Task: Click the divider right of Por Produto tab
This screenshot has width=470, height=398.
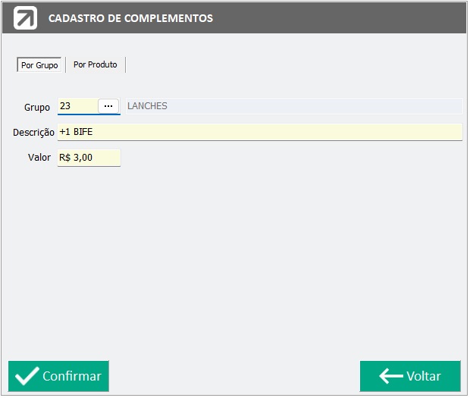Action: point(125,64)
